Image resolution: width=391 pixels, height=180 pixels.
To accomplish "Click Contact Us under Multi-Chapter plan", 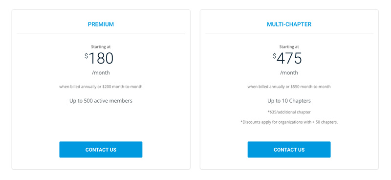I will point(289,150).
